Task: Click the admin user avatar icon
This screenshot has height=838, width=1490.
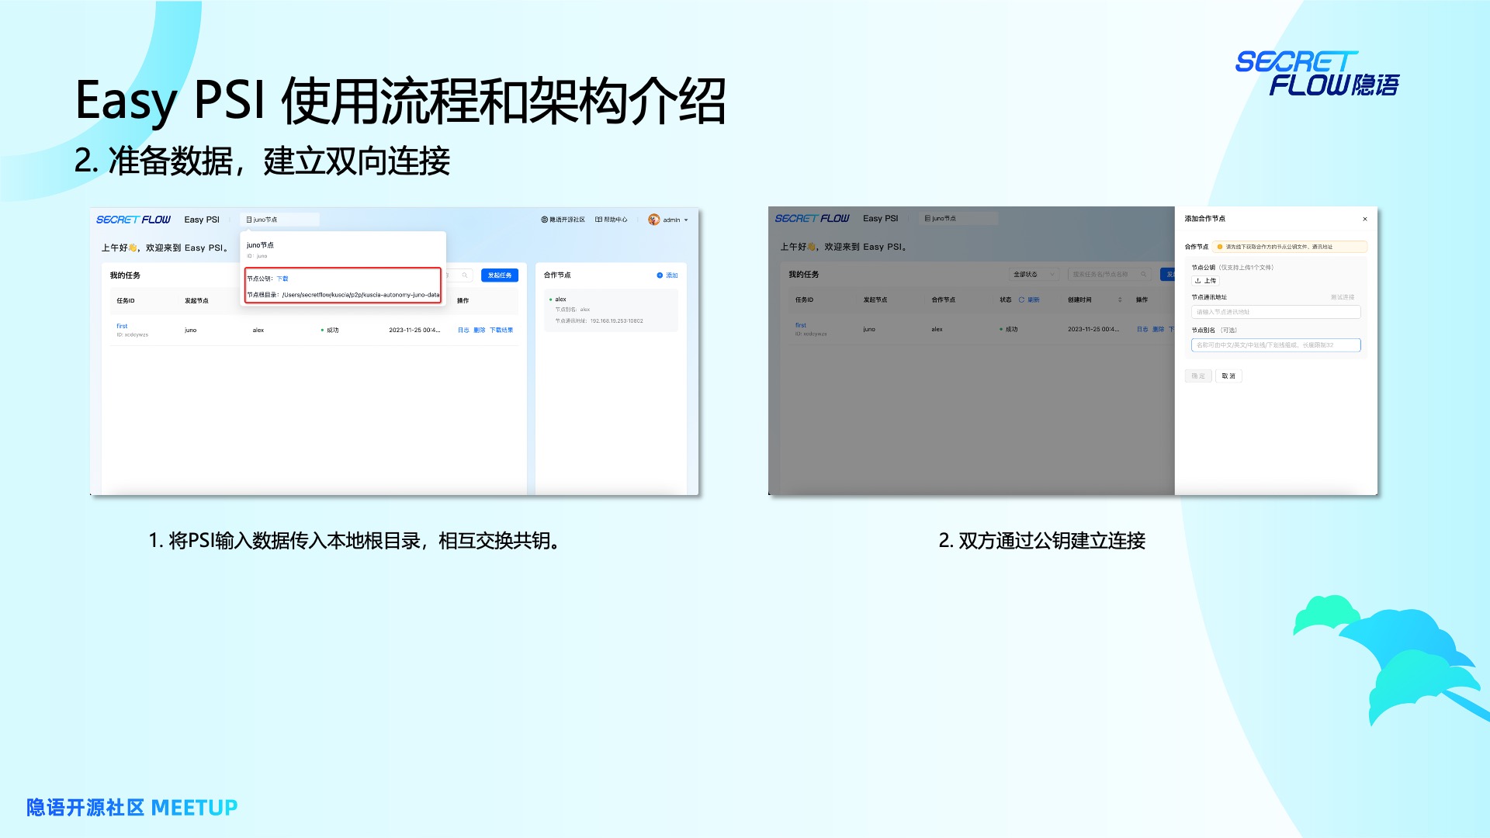Action: [x=653, y=220]
